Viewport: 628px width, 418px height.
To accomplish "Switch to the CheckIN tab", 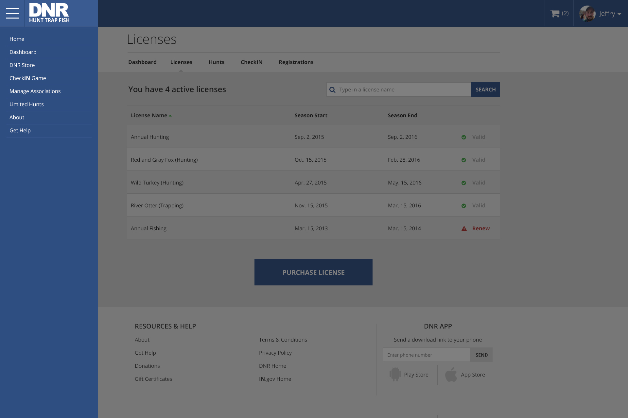I will pos(252,62).
